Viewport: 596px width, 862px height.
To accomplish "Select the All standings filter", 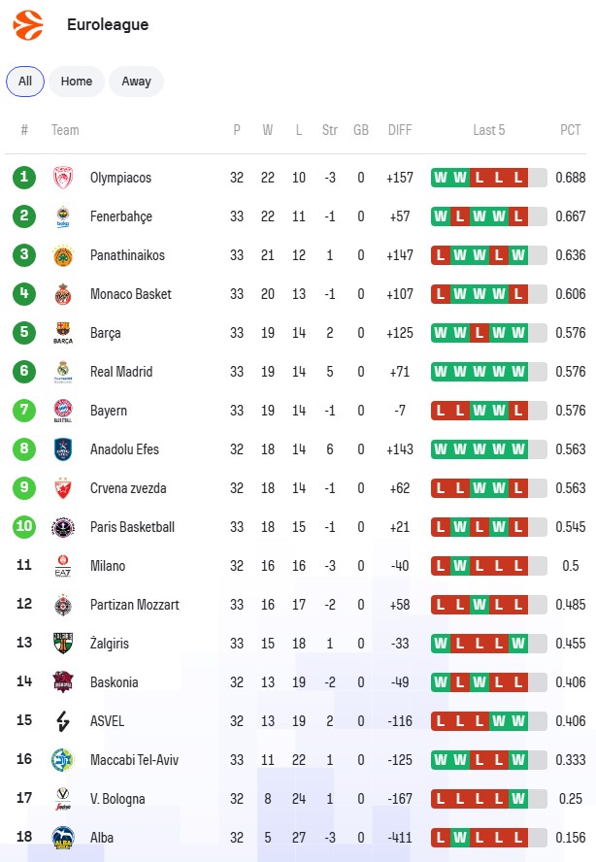I will [25, 82].
